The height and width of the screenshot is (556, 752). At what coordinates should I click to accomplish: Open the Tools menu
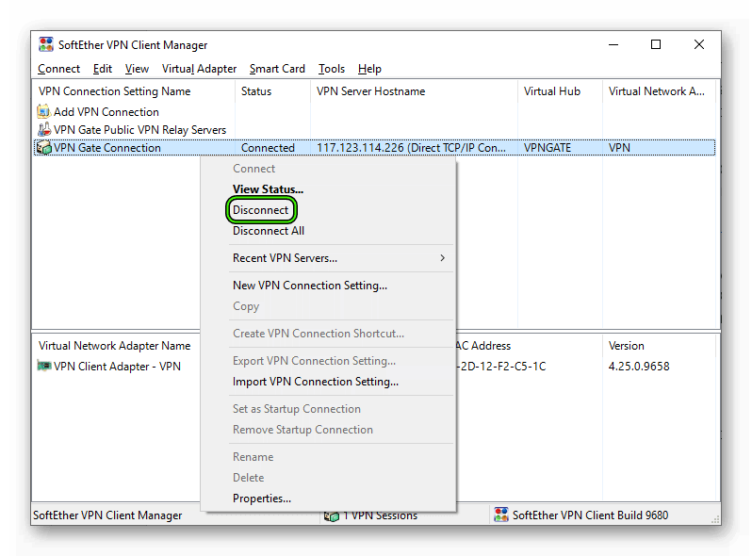[x=332, y=69]
